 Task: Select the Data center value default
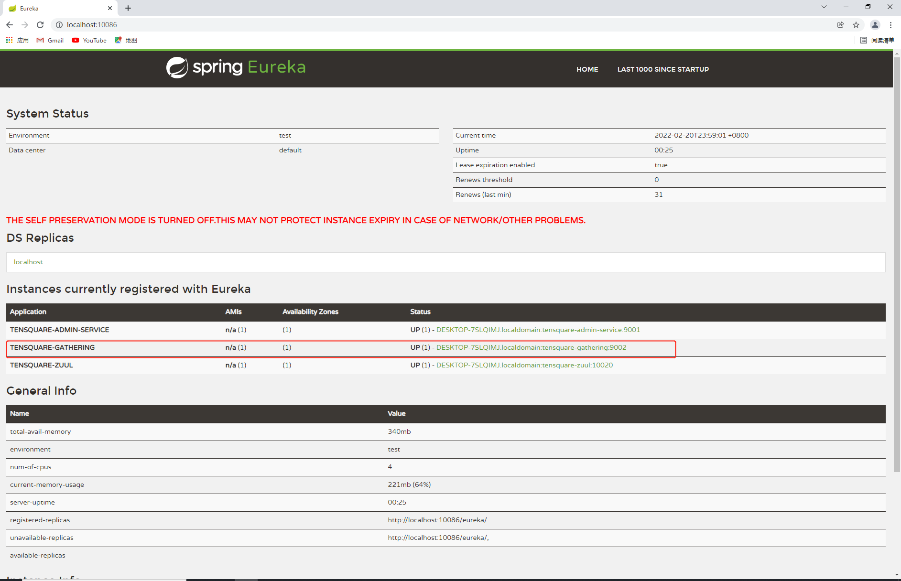pos(290,150)
